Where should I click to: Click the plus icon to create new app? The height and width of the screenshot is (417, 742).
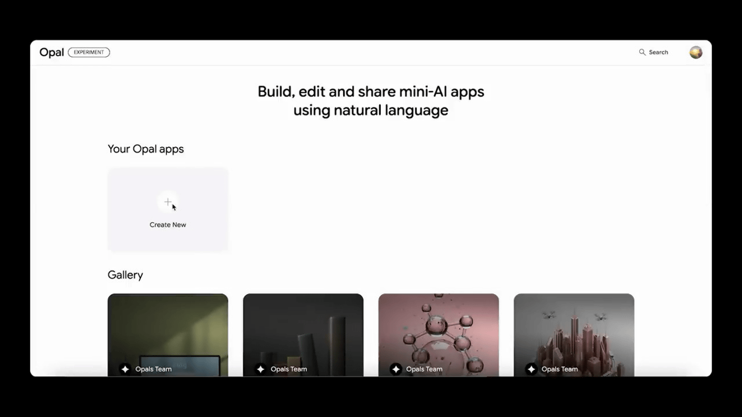click(168, 202)
